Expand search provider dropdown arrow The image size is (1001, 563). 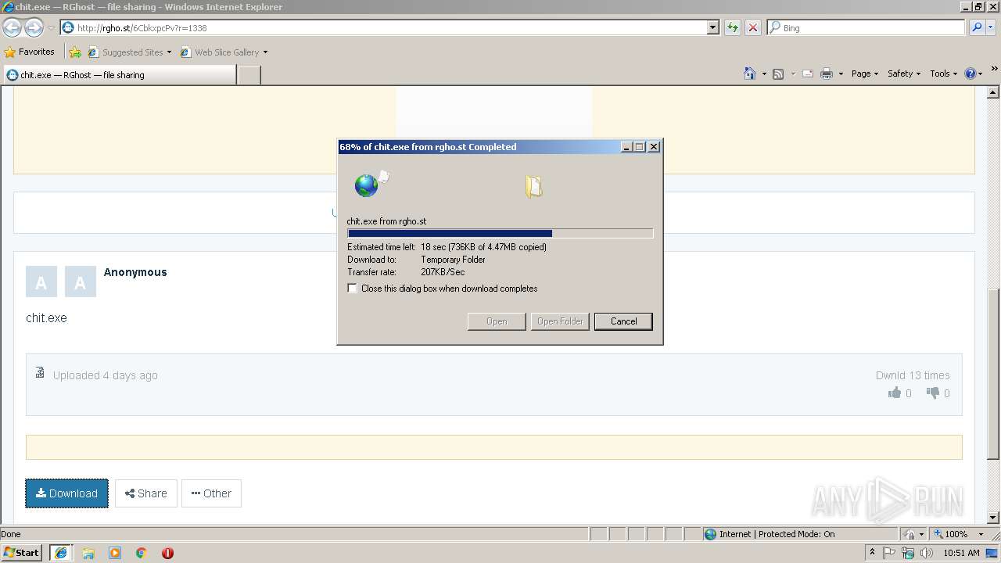992,27
